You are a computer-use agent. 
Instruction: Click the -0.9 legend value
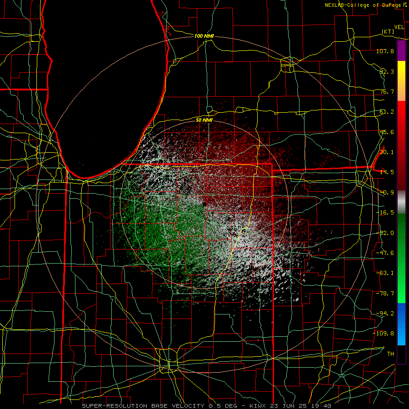pos(387,193)
